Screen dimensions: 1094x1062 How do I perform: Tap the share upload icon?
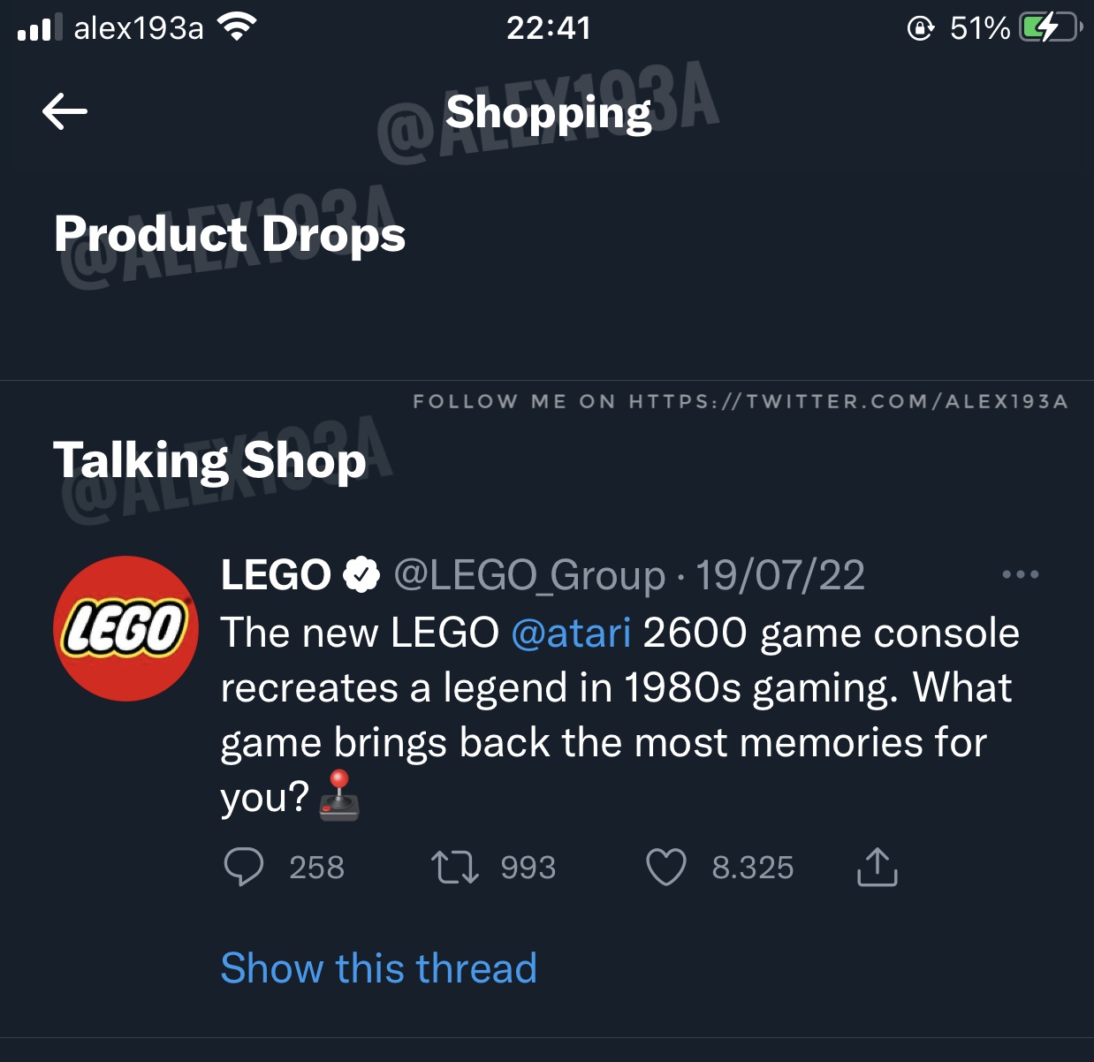877,867
